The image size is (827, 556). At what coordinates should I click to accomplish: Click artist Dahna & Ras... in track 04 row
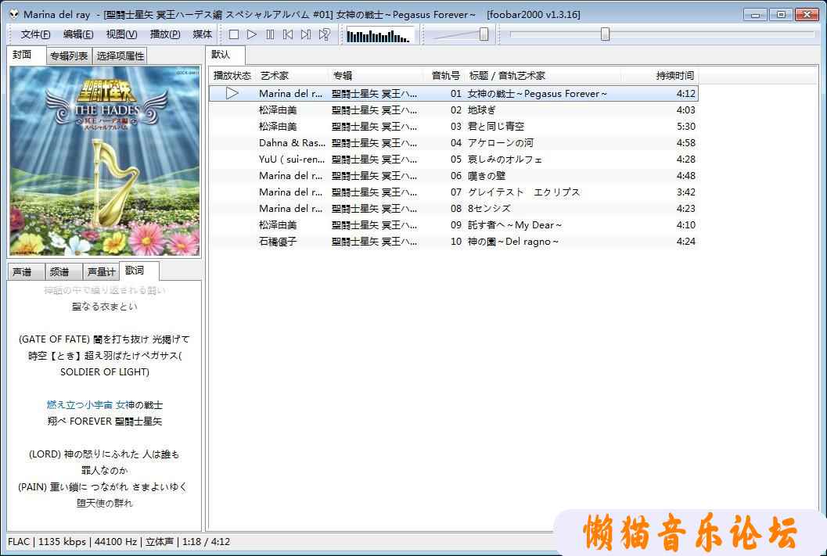click(292, 143)
